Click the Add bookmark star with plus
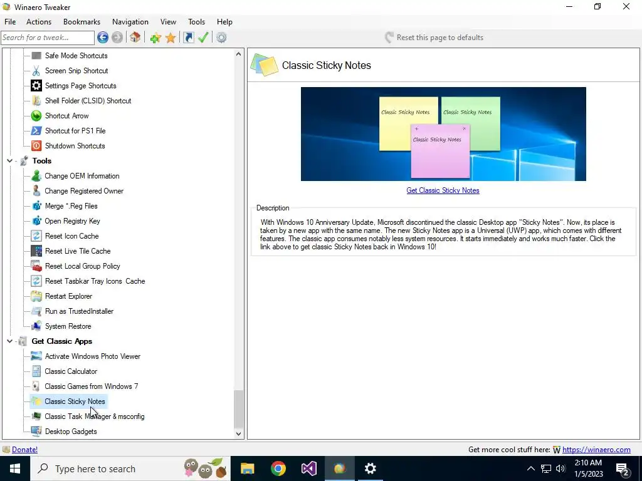 155,38
